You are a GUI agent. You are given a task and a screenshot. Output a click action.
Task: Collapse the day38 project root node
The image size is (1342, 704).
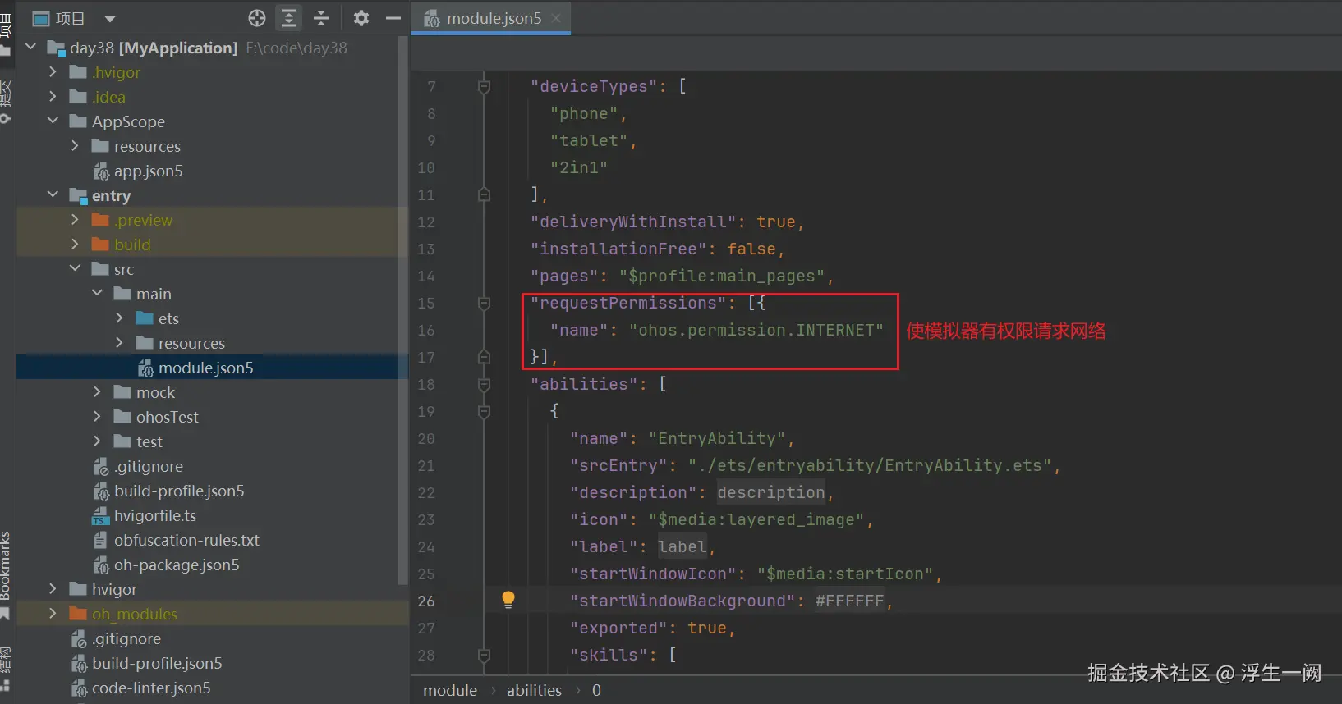point(31,48)
